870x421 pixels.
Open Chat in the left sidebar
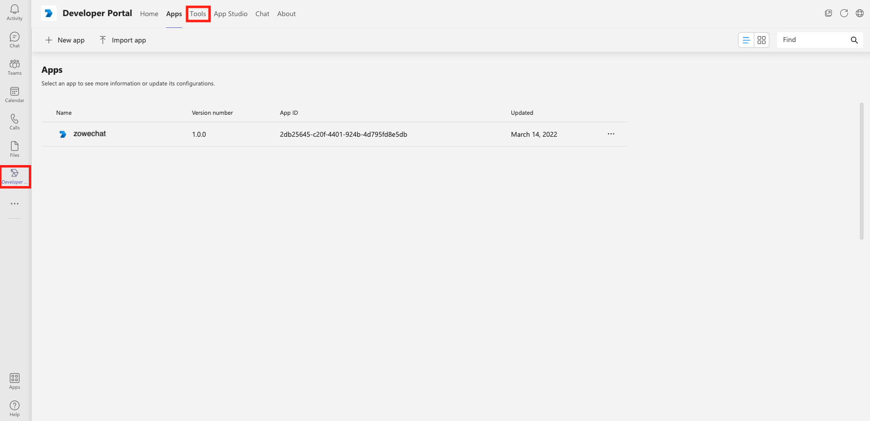point(15,40)
